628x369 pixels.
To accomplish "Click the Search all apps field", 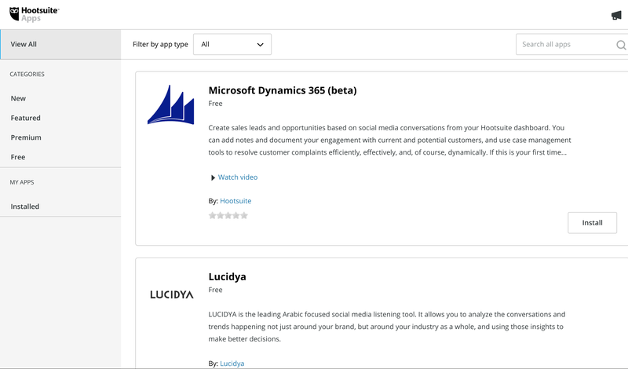I will [x=565, y=44].
